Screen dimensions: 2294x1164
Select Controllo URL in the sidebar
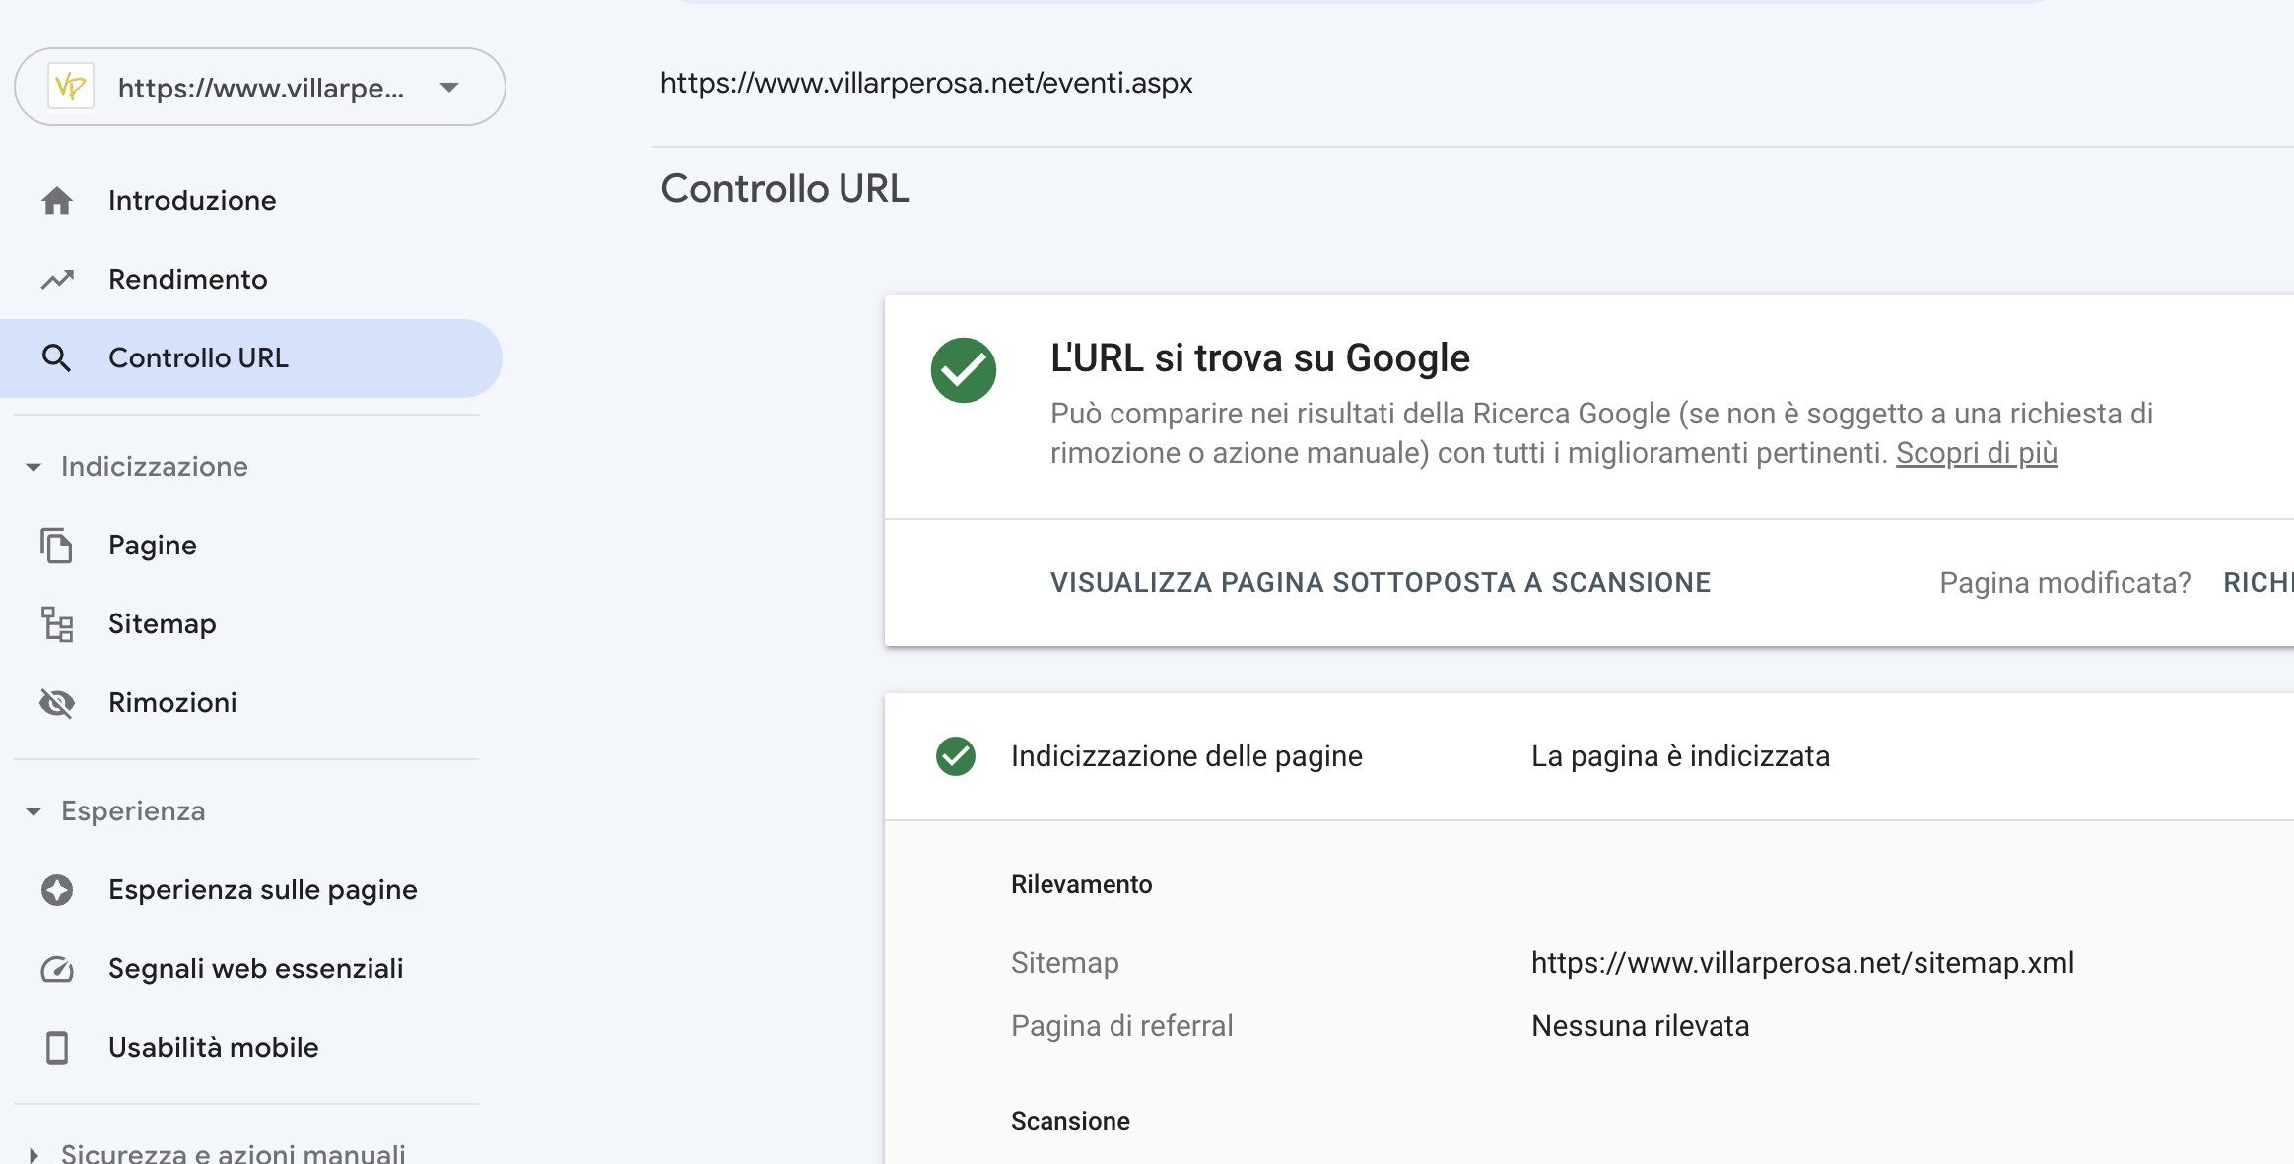tap(250, 358)
